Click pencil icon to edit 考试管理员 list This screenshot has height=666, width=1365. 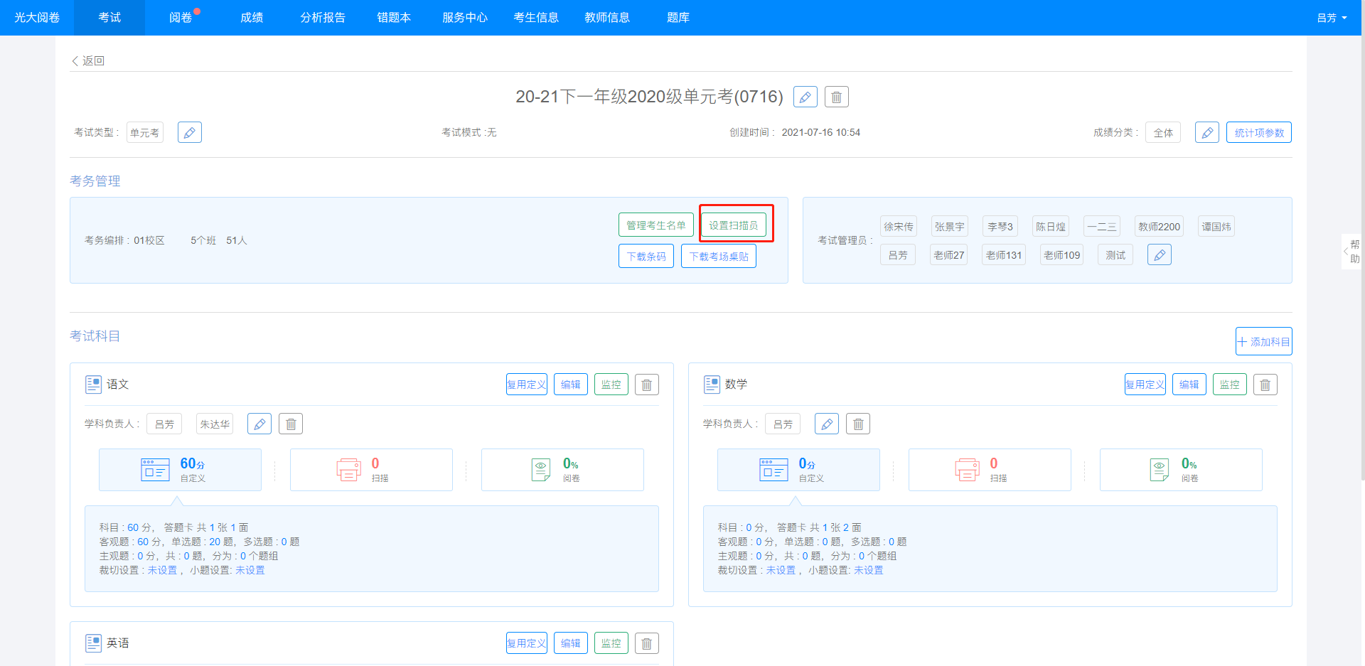1159,255
